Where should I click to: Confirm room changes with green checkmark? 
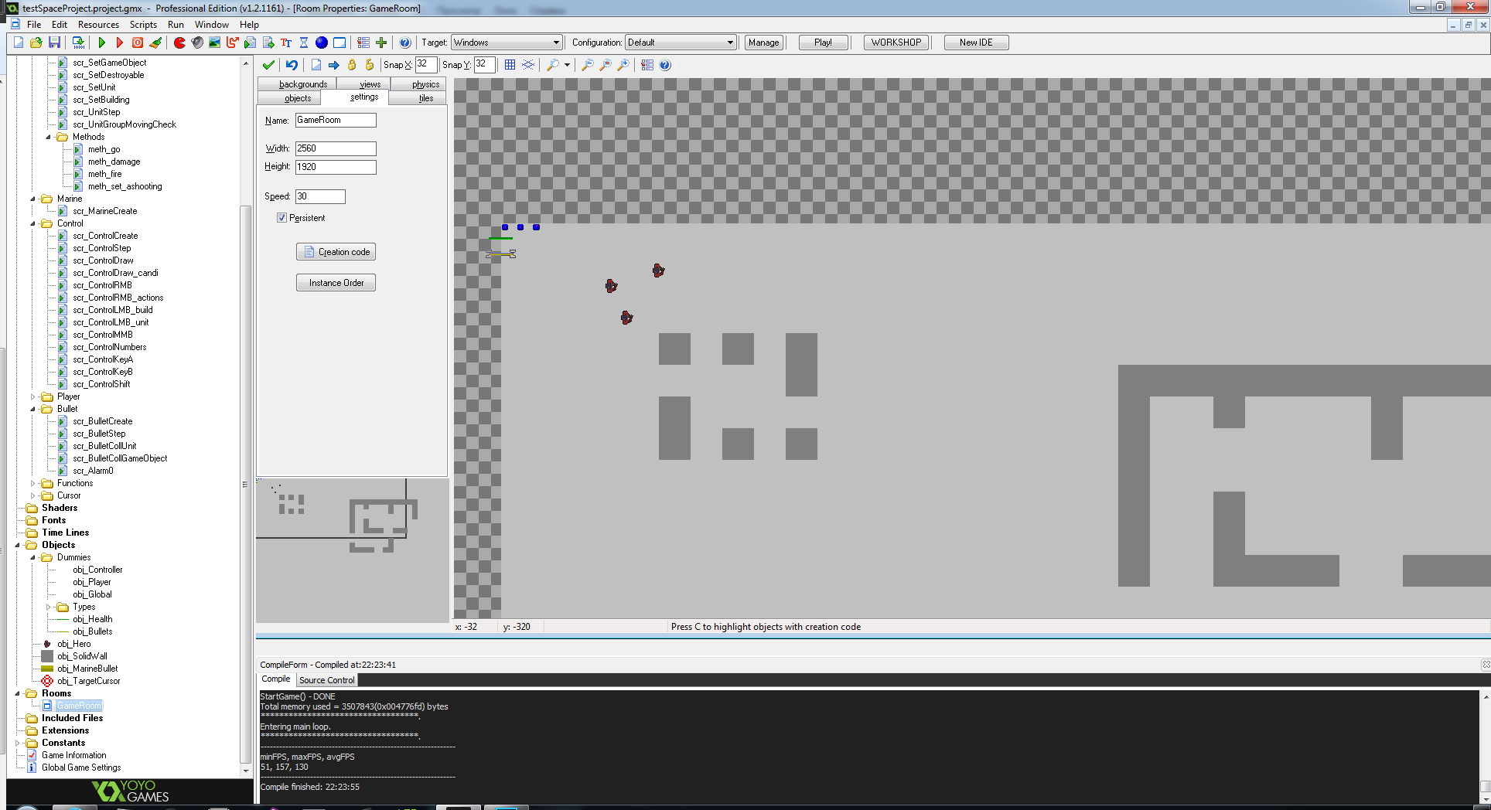pos(268,65)
